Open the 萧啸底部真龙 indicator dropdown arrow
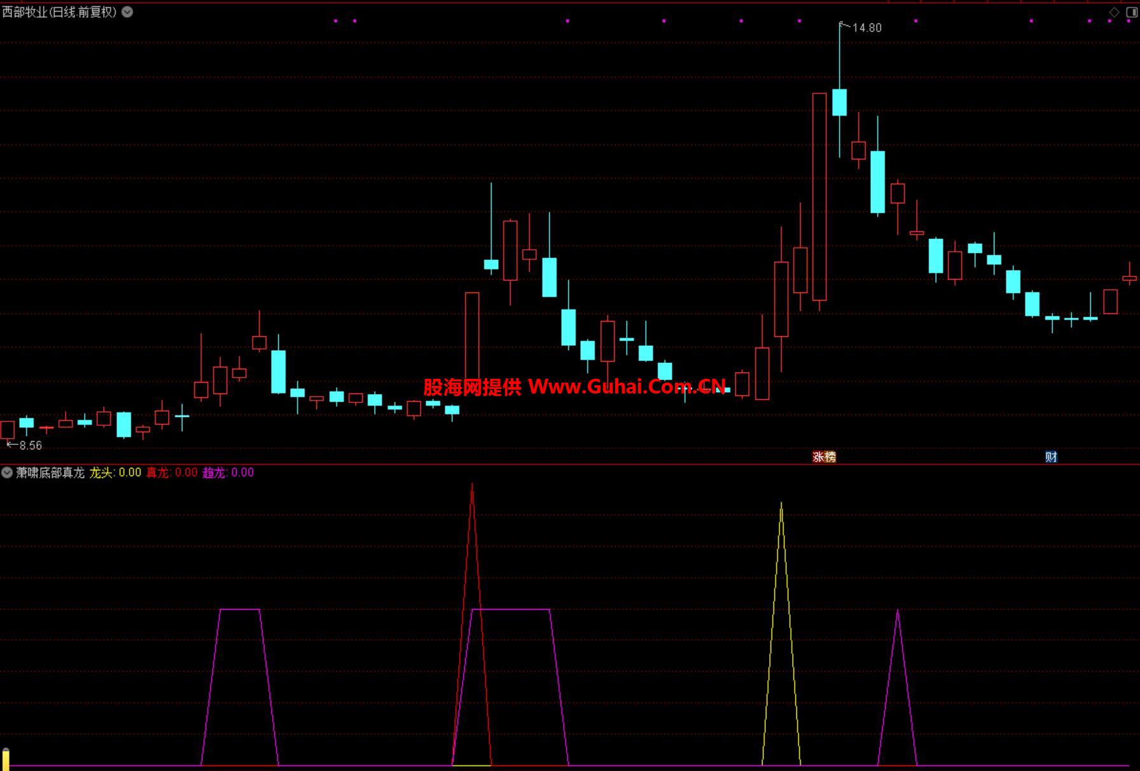Image resolution: width=1140 pixels, height=771 pixels. tap(7, 472)
